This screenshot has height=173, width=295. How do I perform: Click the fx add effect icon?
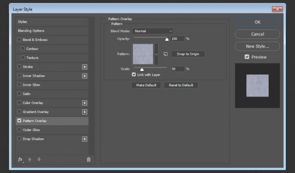20,159
